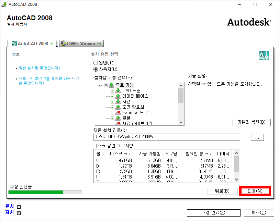Click feature list scroll down arrow
The width and height of the screenshot is (279, 221).
(x=181, y=122)
